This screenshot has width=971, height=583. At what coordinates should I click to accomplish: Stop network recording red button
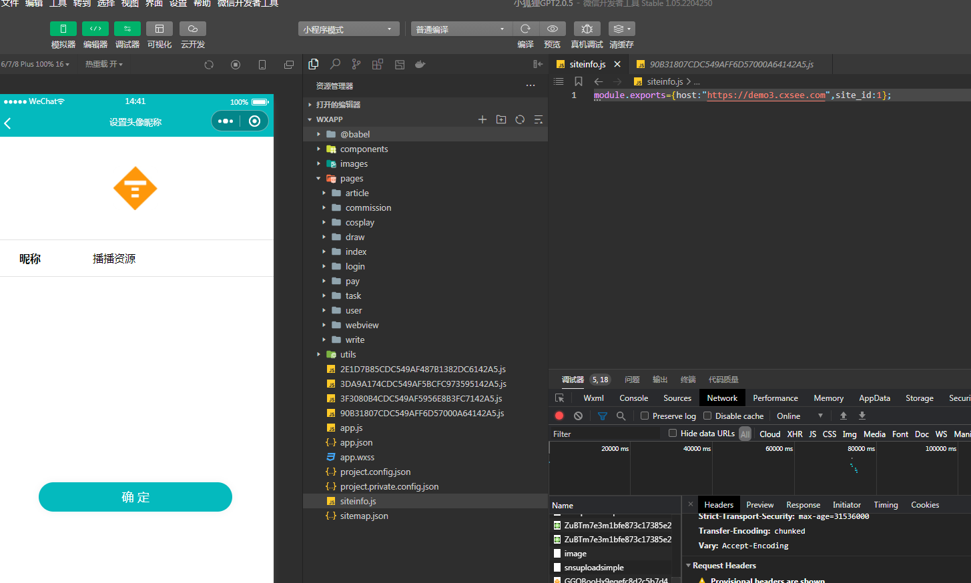pos(559,416)
